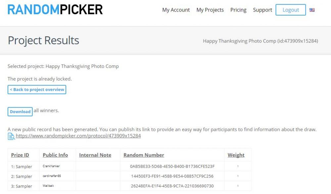Image resolution: width=331 pixels, height=194 pixels.
Task: Click the Logout button
Action: (x=291, y=10)
